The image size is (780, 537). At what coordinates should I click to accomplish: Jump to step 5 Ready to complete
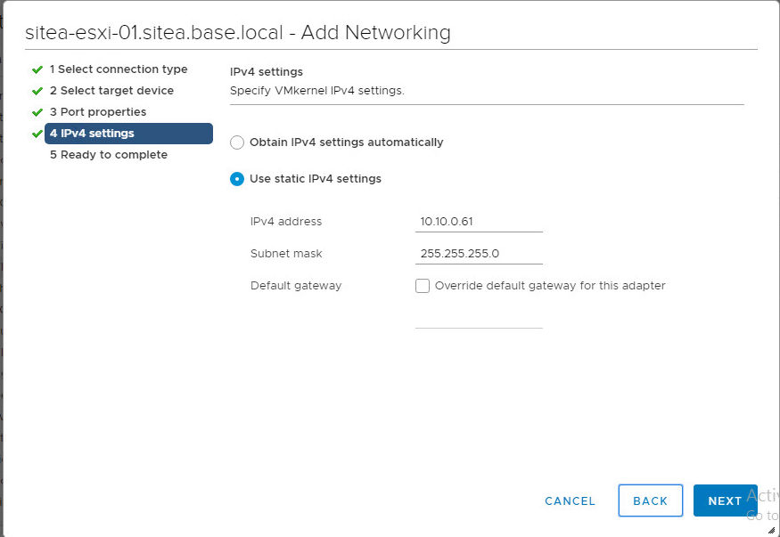point(108,155)
